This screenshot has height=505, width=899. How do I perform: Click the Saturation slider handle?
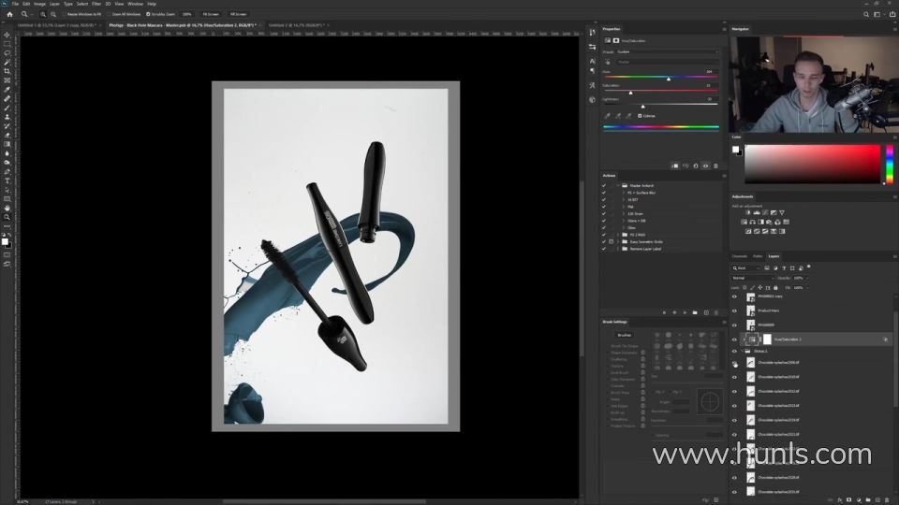pyautogui.click(x=630, y=93)
